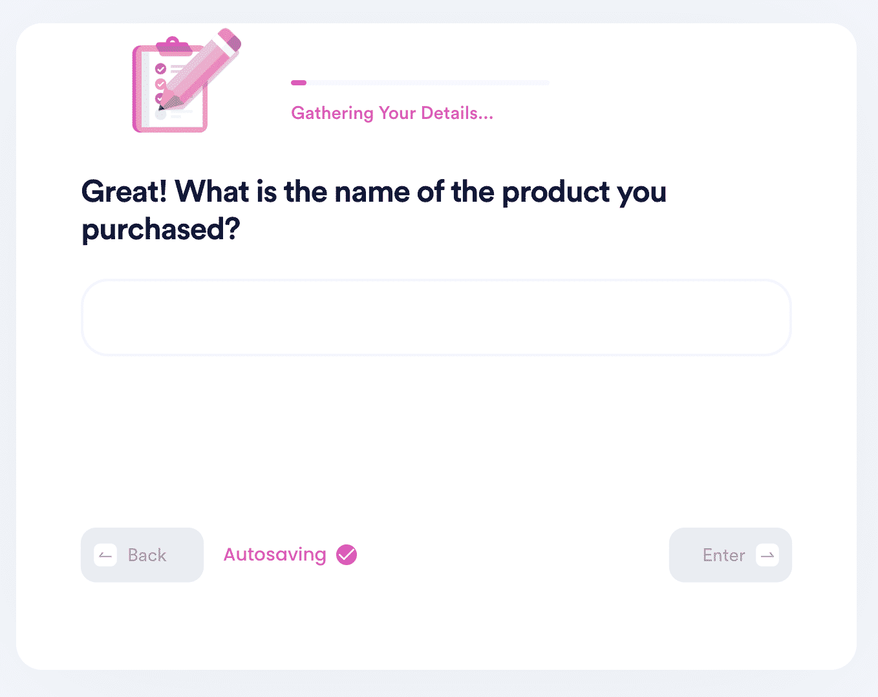Click the 'Back' text label
878x697 pixels.
click(x=147, y=555)
